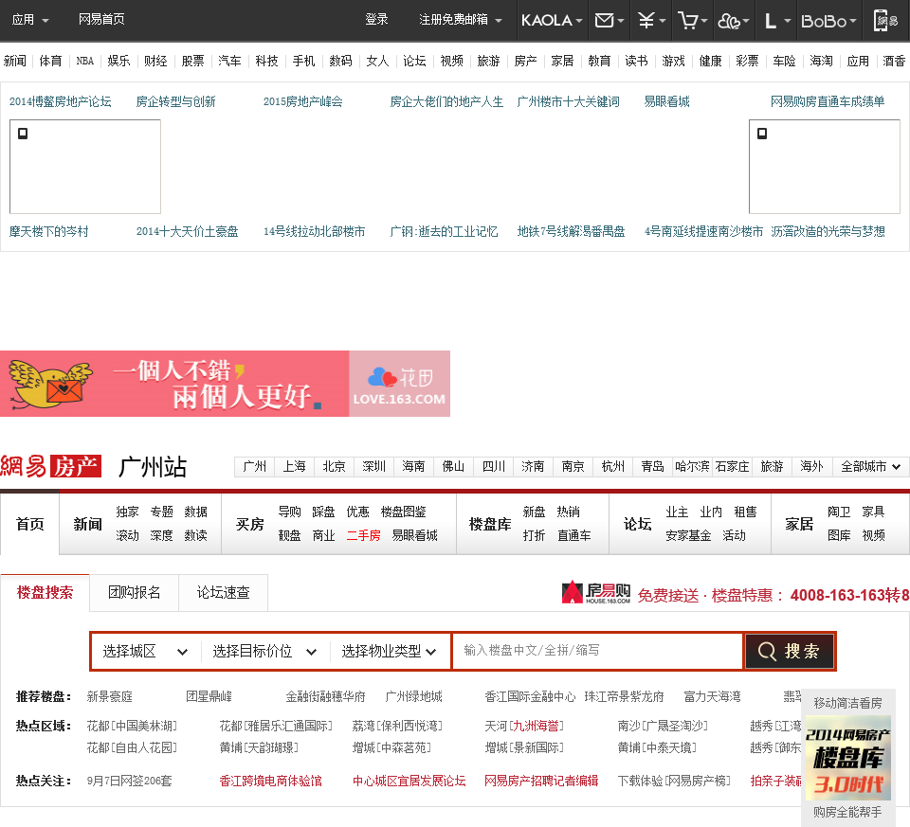
Task: Click the NetEase mobile phone icon
Action: (885, 20)
